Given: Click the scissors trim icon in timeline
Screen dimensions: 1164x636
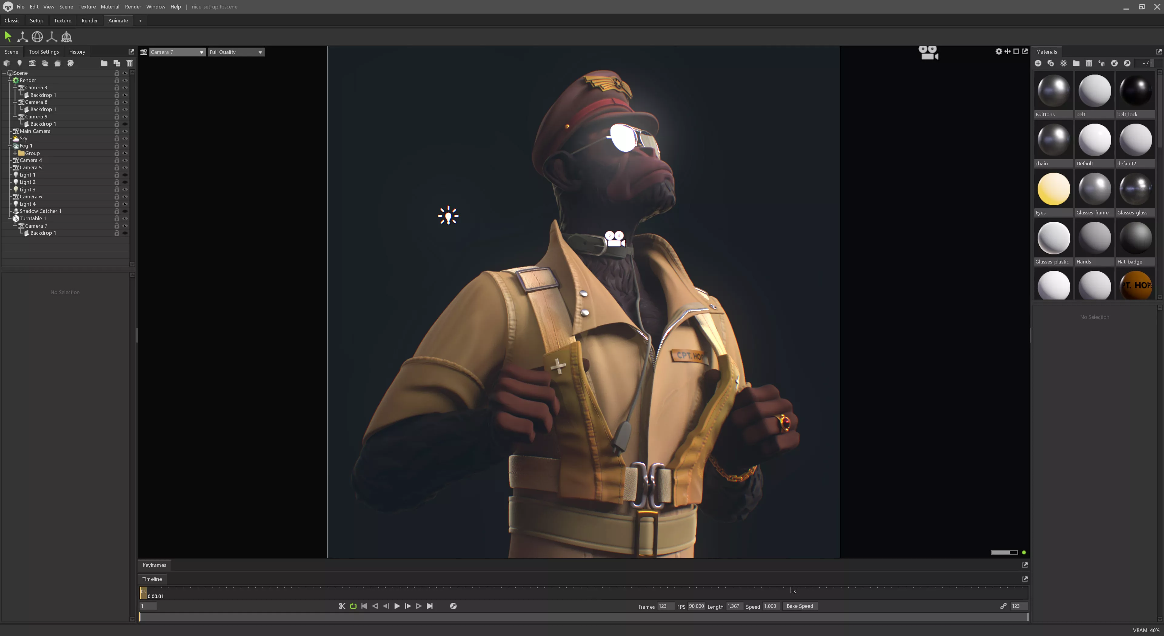Looking at the screenshot, I should pos(342,606).
